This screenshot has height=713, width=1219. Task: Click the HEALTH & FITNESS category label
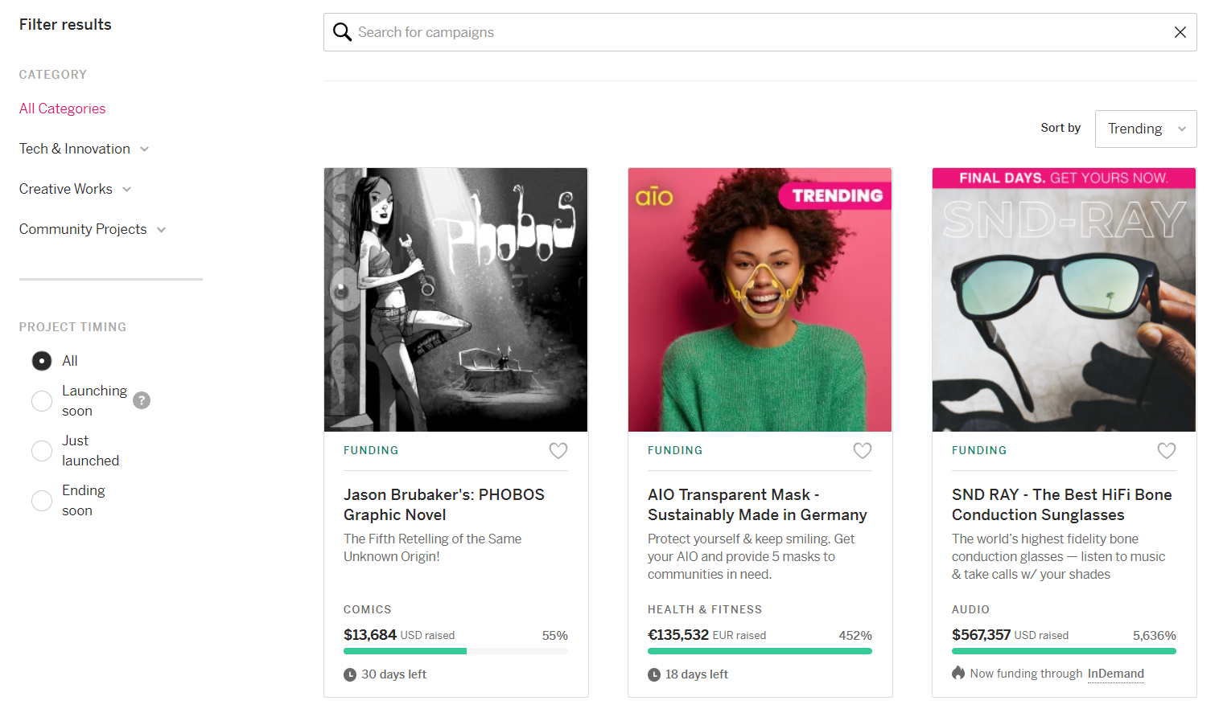(705, 609)
